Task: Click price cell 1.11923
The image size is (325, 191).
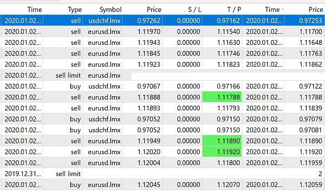Action: [x=149, y=65]
